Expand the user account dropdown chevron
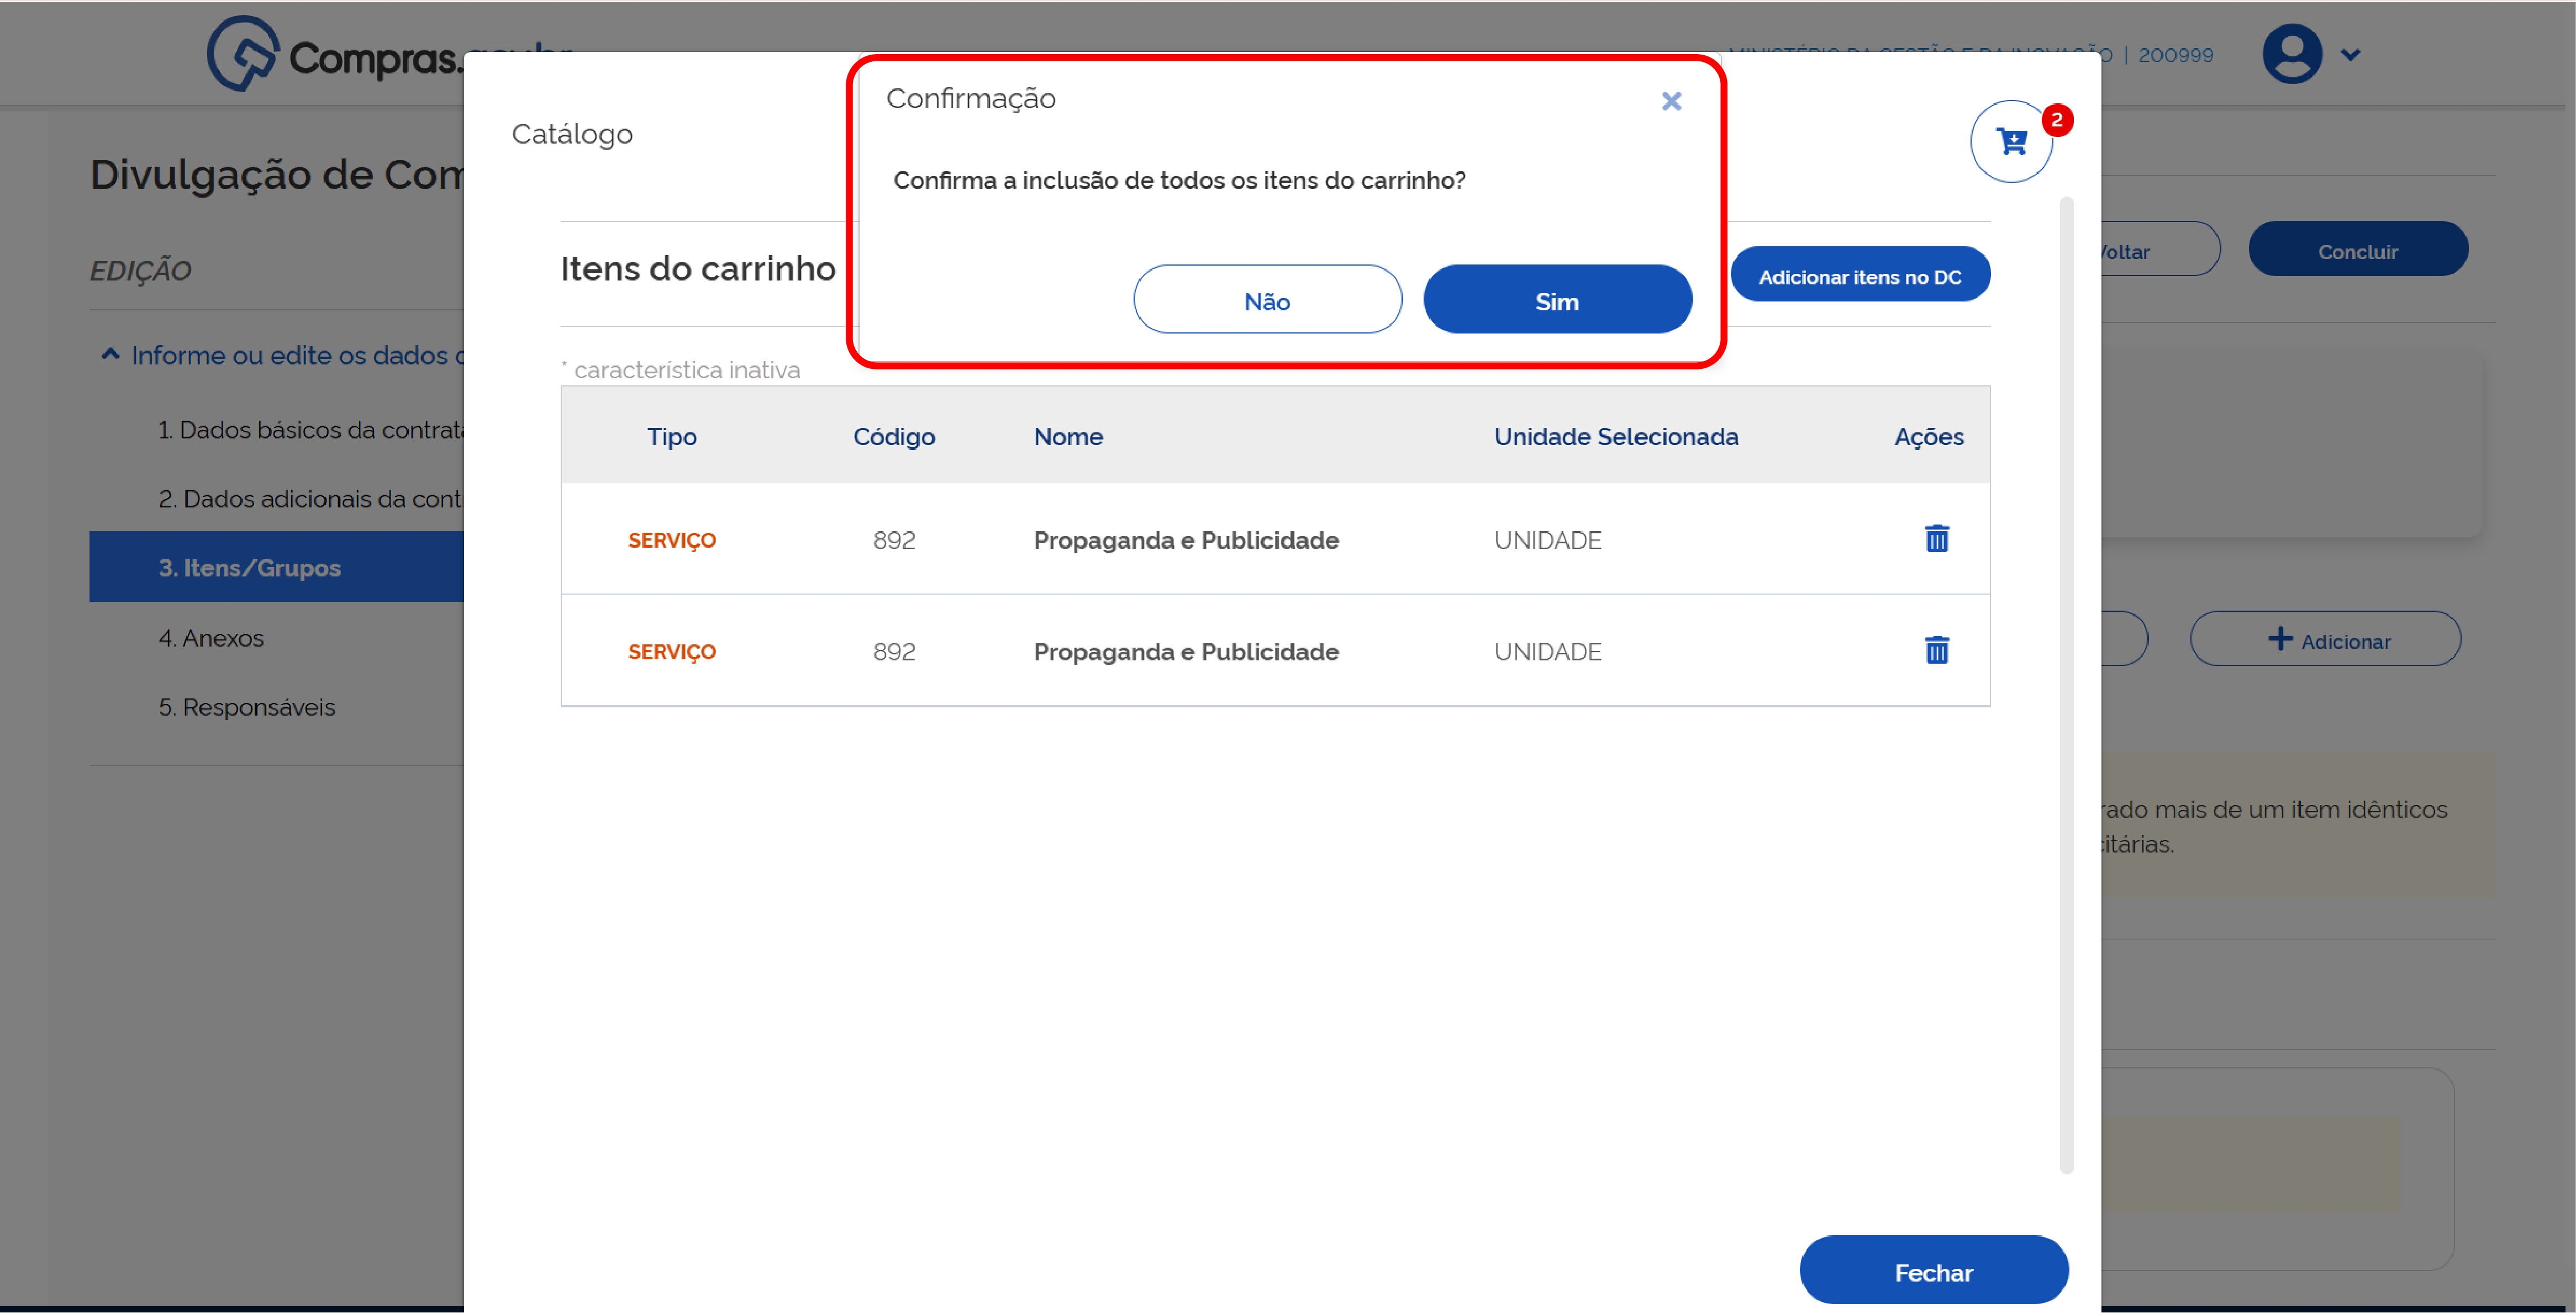This screenshot has width=2576, height=1313. 2351,55
